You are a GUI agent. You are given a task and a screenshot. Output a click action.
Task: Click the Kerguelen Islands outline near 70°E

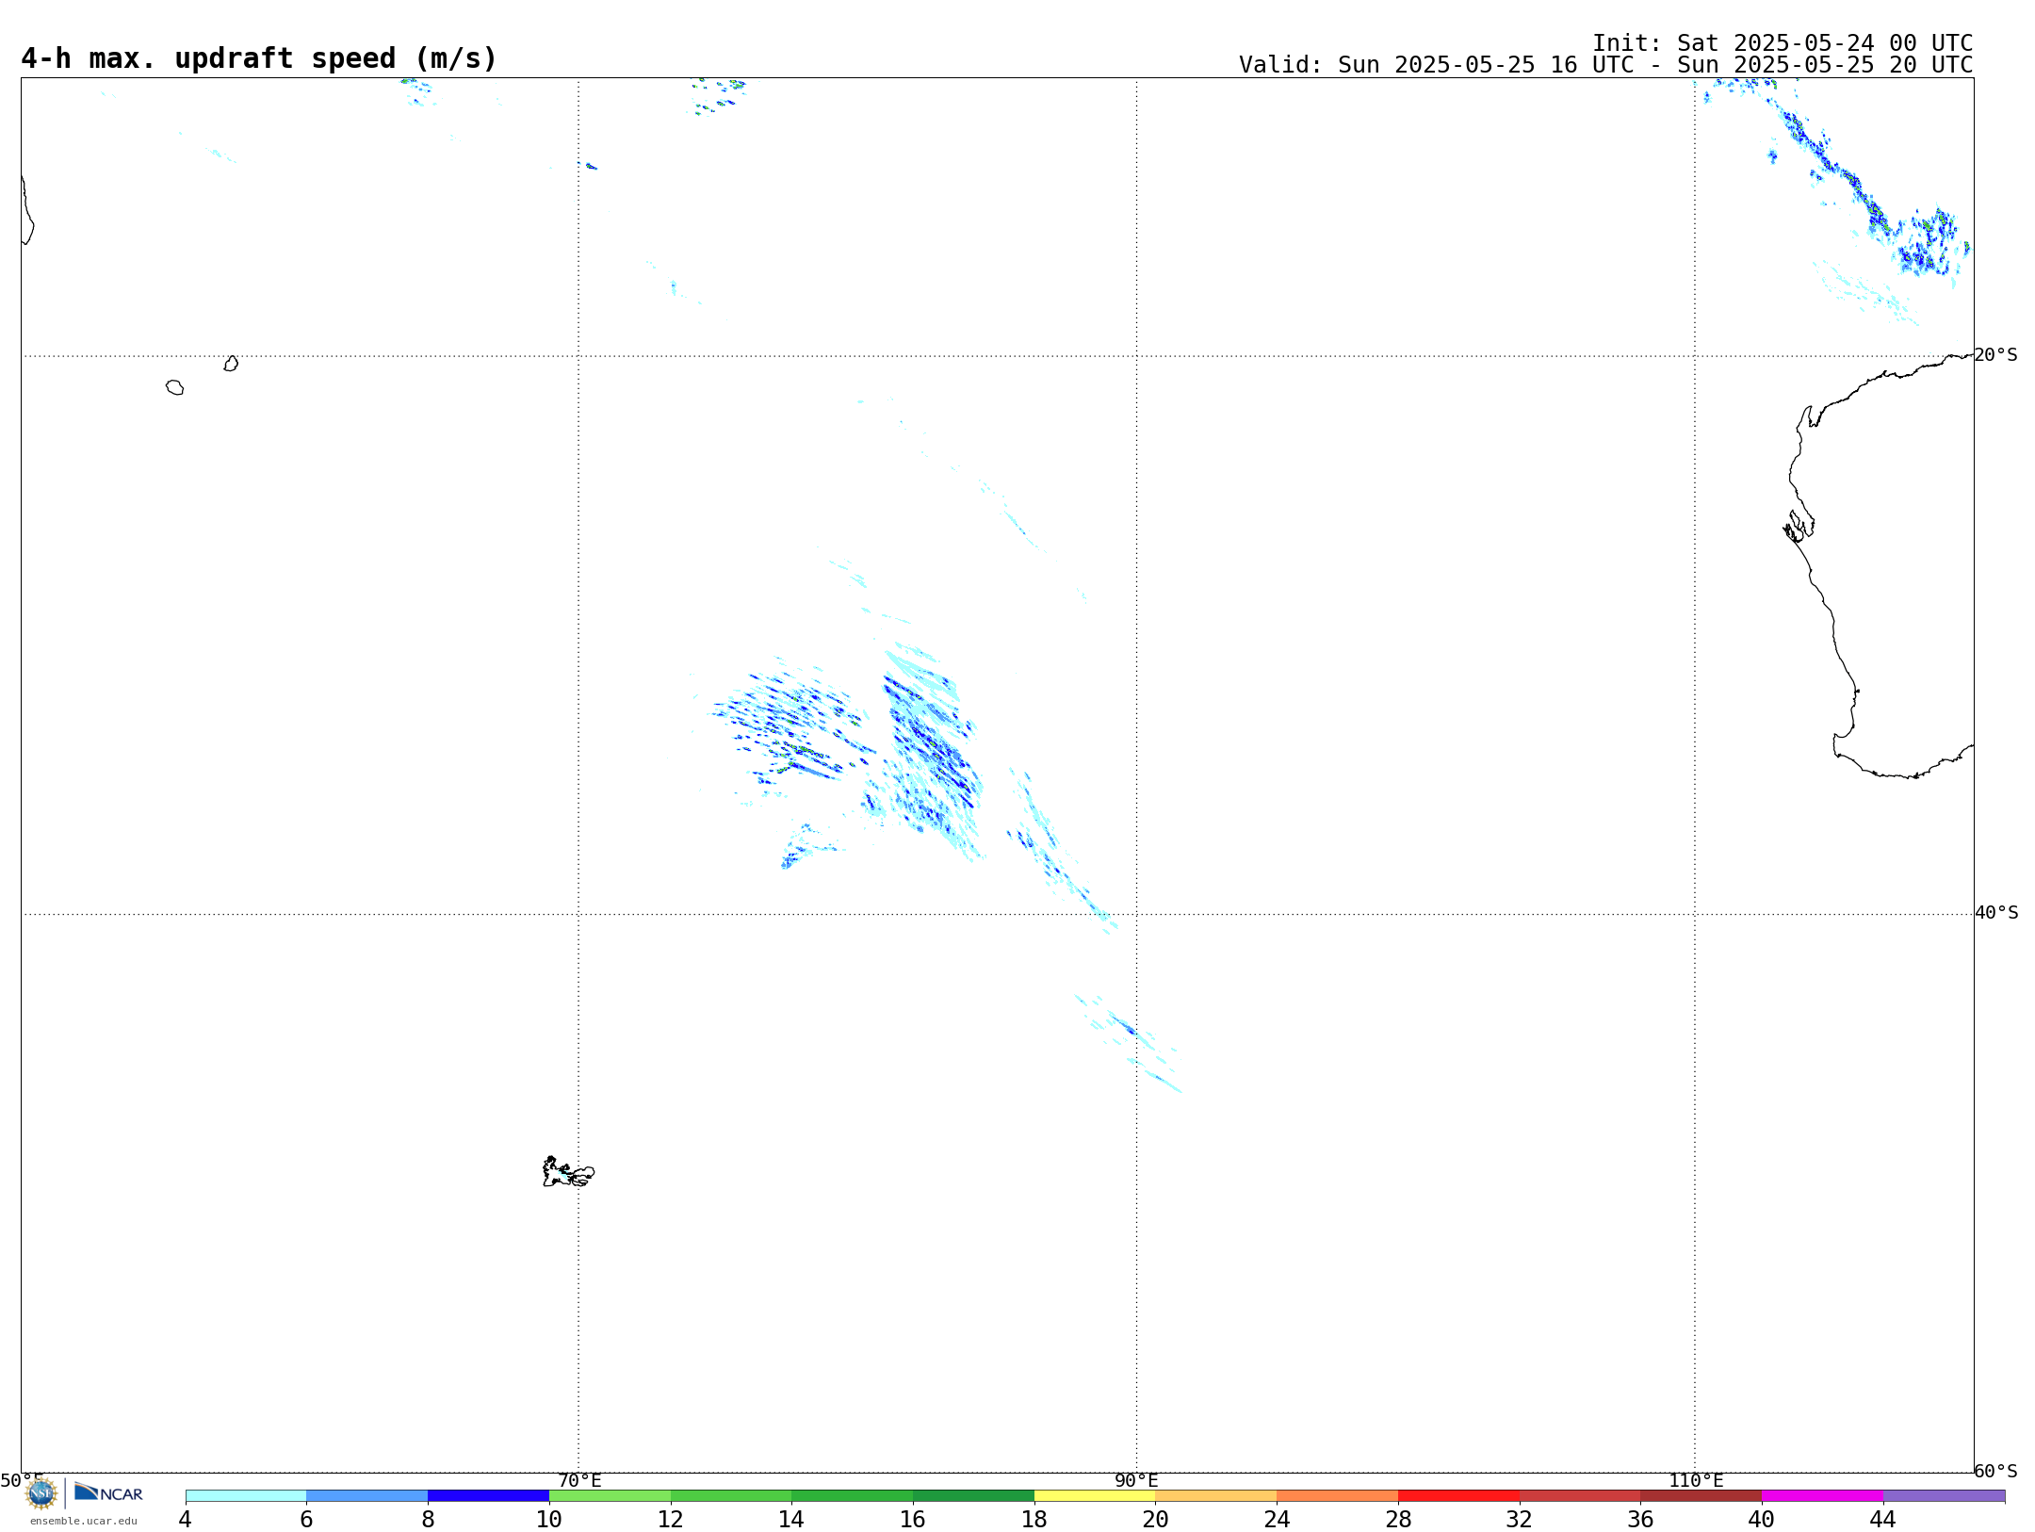[568, 1172]
